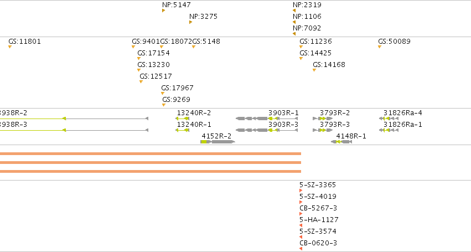
Task: Select the NP:1106 insertion marker
Action: point(294,22)
